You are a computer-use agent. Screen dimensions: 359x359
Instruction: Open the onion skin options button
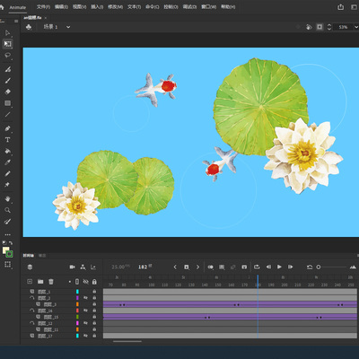211,267
